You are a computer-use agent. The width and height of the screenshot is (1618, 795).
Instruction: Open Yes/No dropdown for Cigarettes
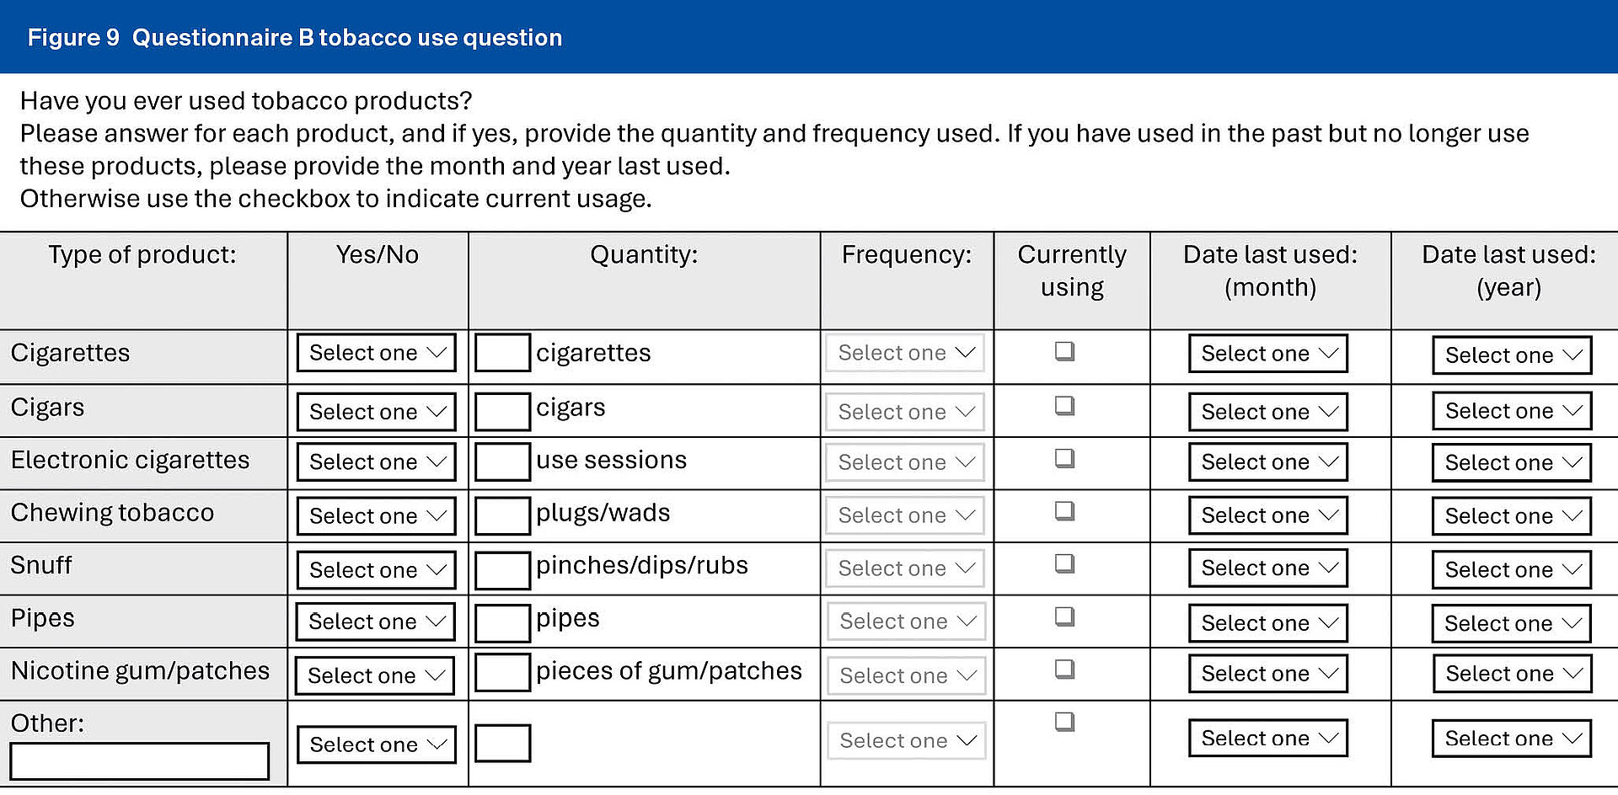tap(376, 353)
